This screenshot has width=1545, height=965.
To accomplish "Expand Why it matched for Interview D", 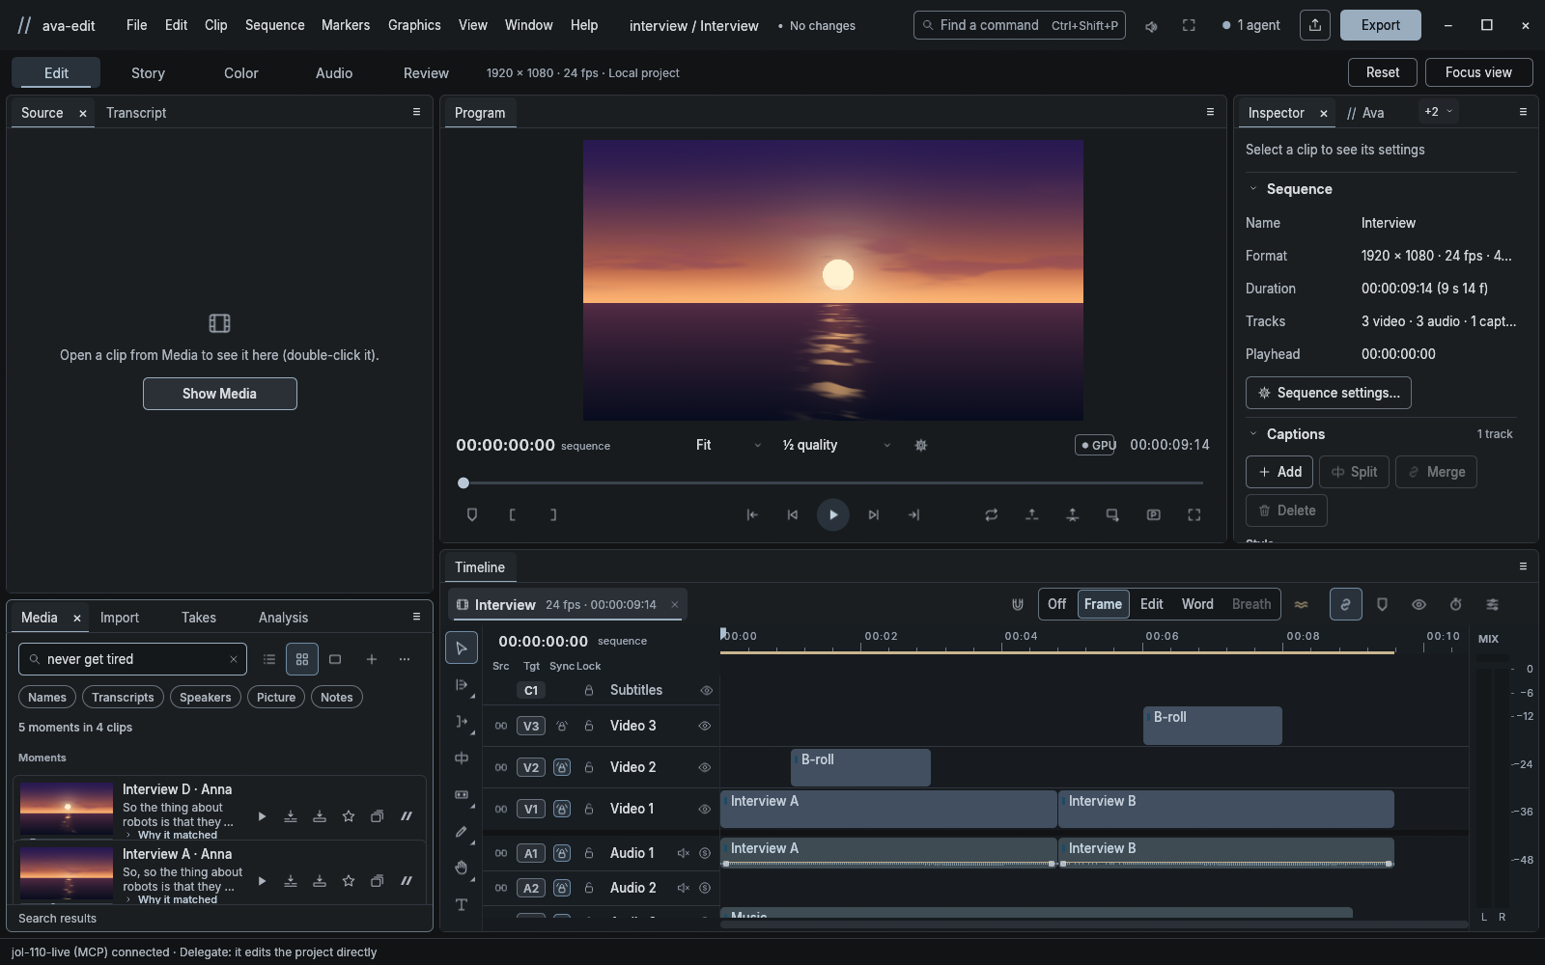I will [x=172, y=836].
